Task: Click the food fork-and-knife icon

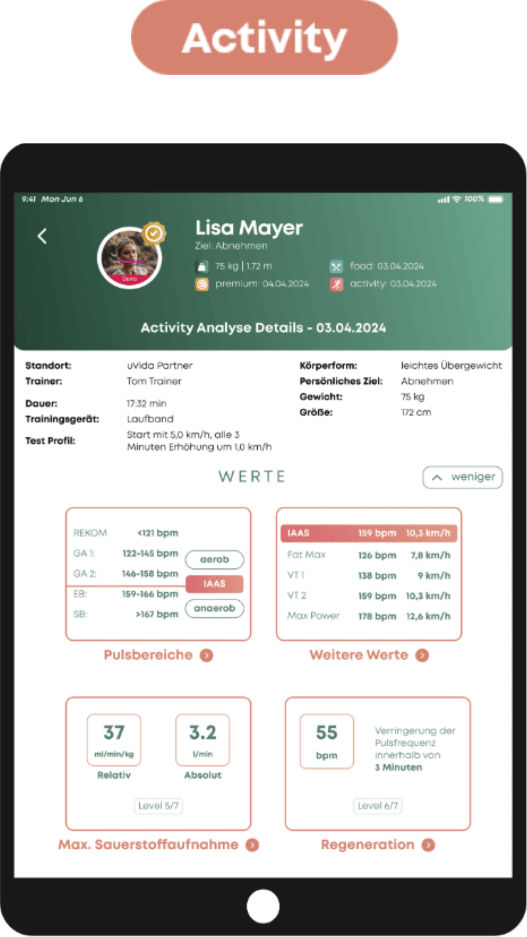Action: pyautogui.click(x=336, y=266)
